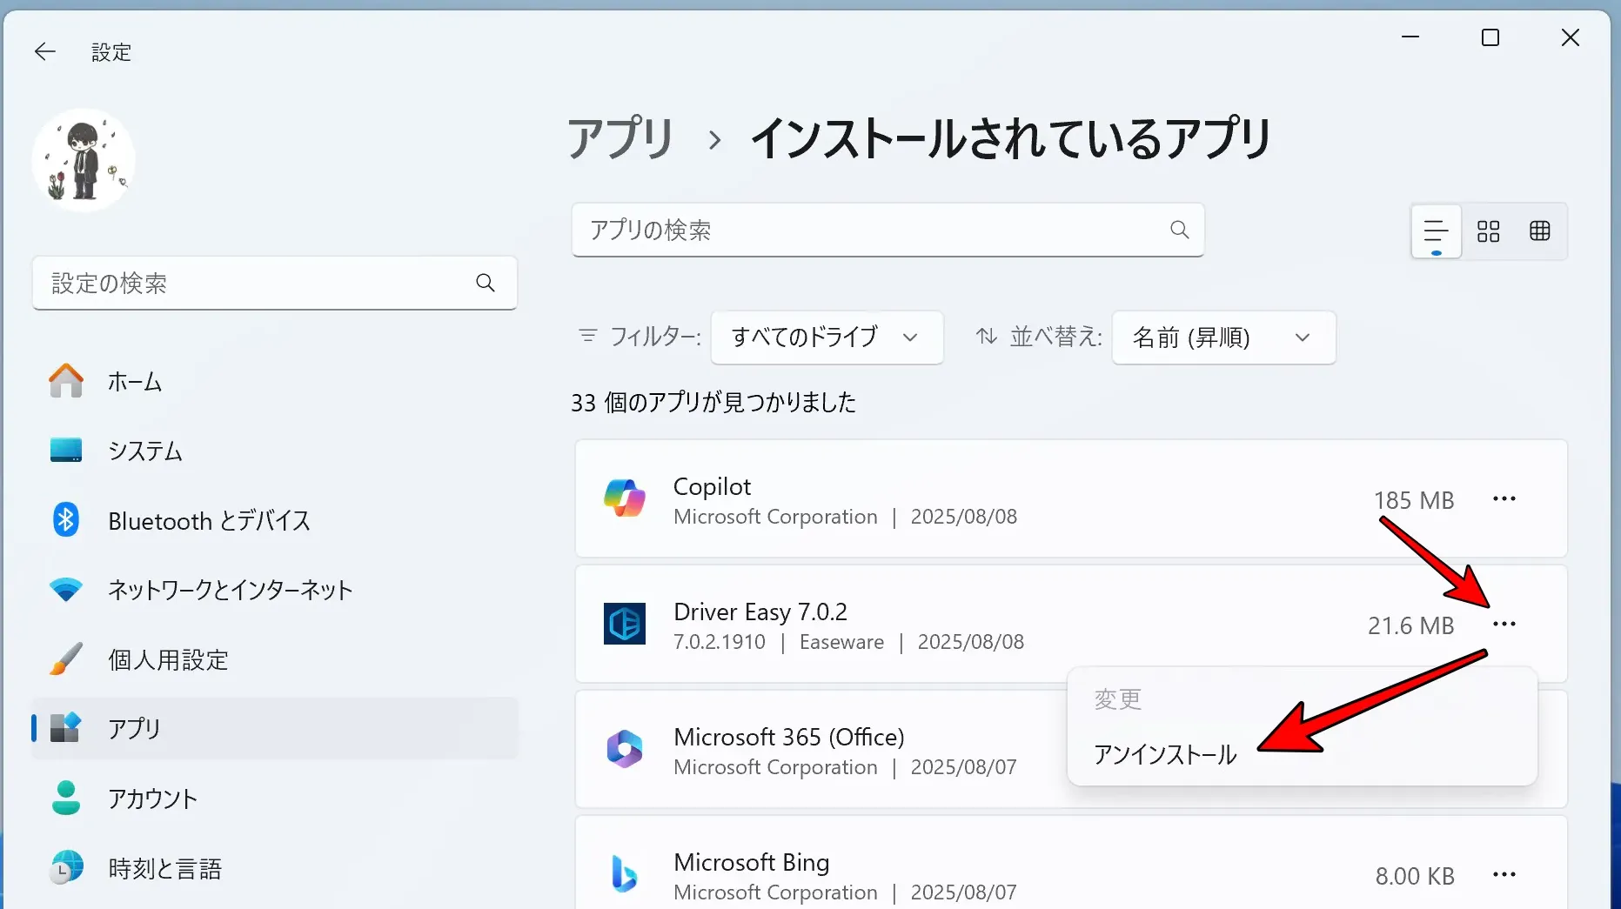The image size is (1621, 909).
Task: Open システム settings
Action: 275,451
